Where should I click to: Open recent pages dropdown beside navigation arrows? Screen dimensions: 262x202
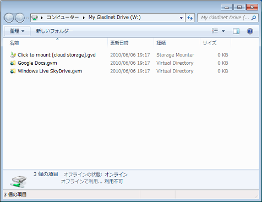tap(28, 18)
